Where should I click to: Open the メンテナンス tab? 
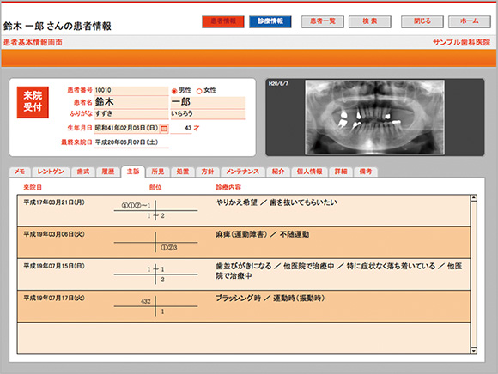click(x=243, y=172)
